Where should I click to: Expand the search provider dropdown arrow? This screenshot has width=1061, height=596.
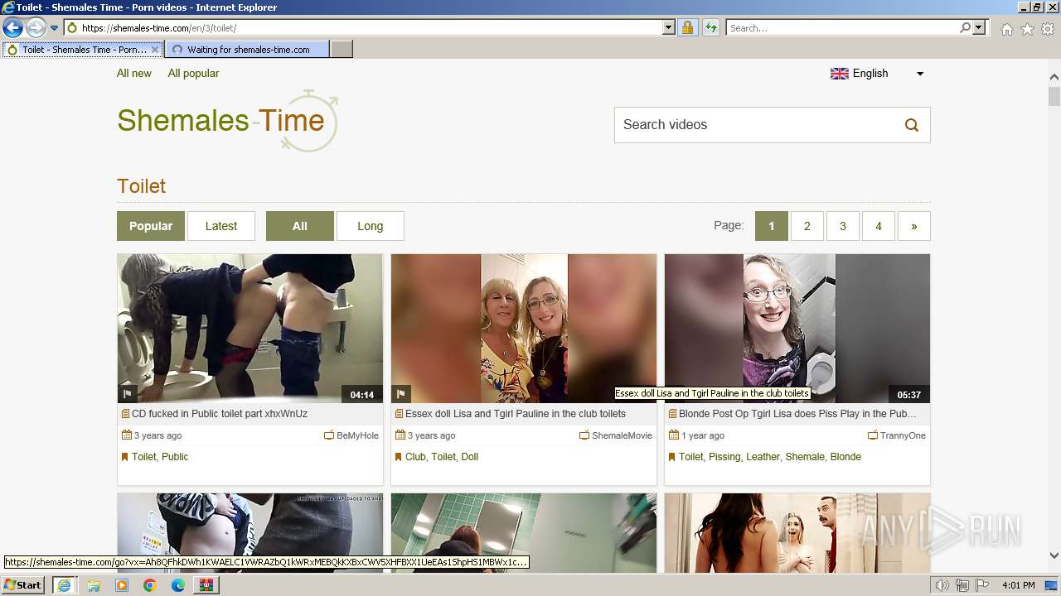point(979,28)
